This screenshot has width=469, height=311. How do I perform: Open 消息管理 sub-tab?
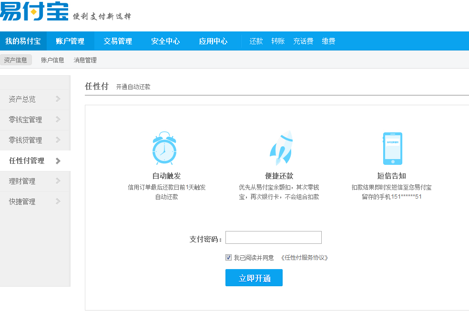click(85, 60)
